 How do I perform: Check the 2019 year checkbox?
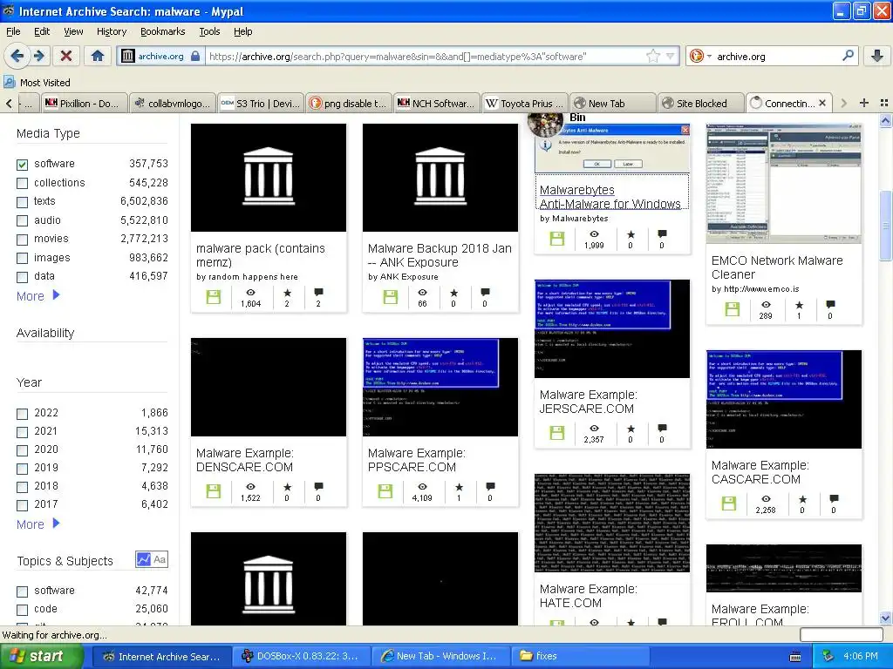click(22, 468)
